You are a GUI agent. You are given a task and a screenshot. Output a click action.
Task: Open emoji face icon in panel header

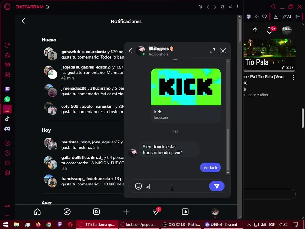coord(200,7)
